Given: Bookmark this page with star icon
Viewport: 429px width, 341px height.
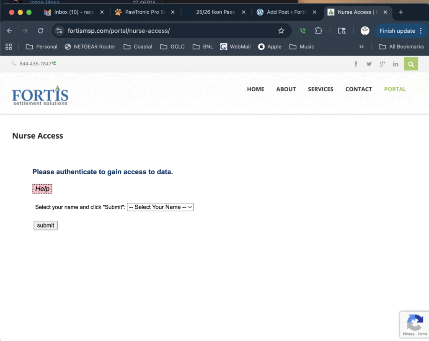Looking at the screenshot, I should coord(281,31).
